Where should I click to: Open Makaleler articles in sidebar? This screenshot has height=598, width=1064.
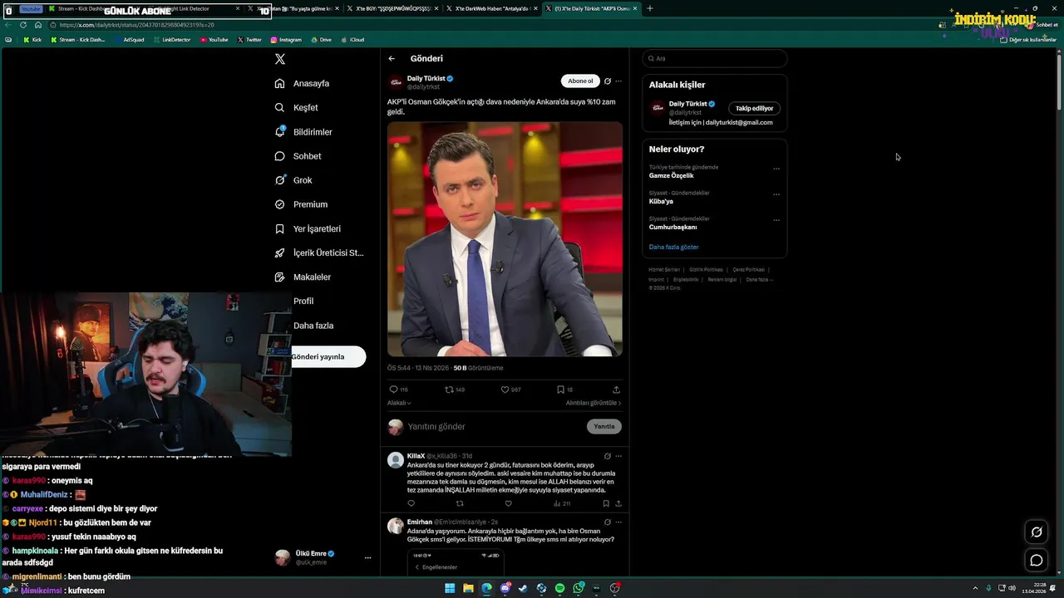tap(303, 277)
